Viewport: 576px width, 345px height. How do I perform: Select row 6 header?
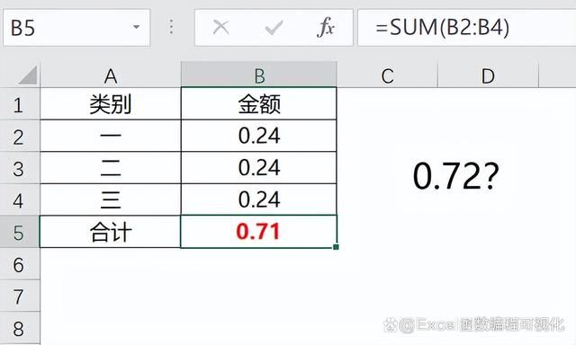pyautogui.click(x=19, y=264)
